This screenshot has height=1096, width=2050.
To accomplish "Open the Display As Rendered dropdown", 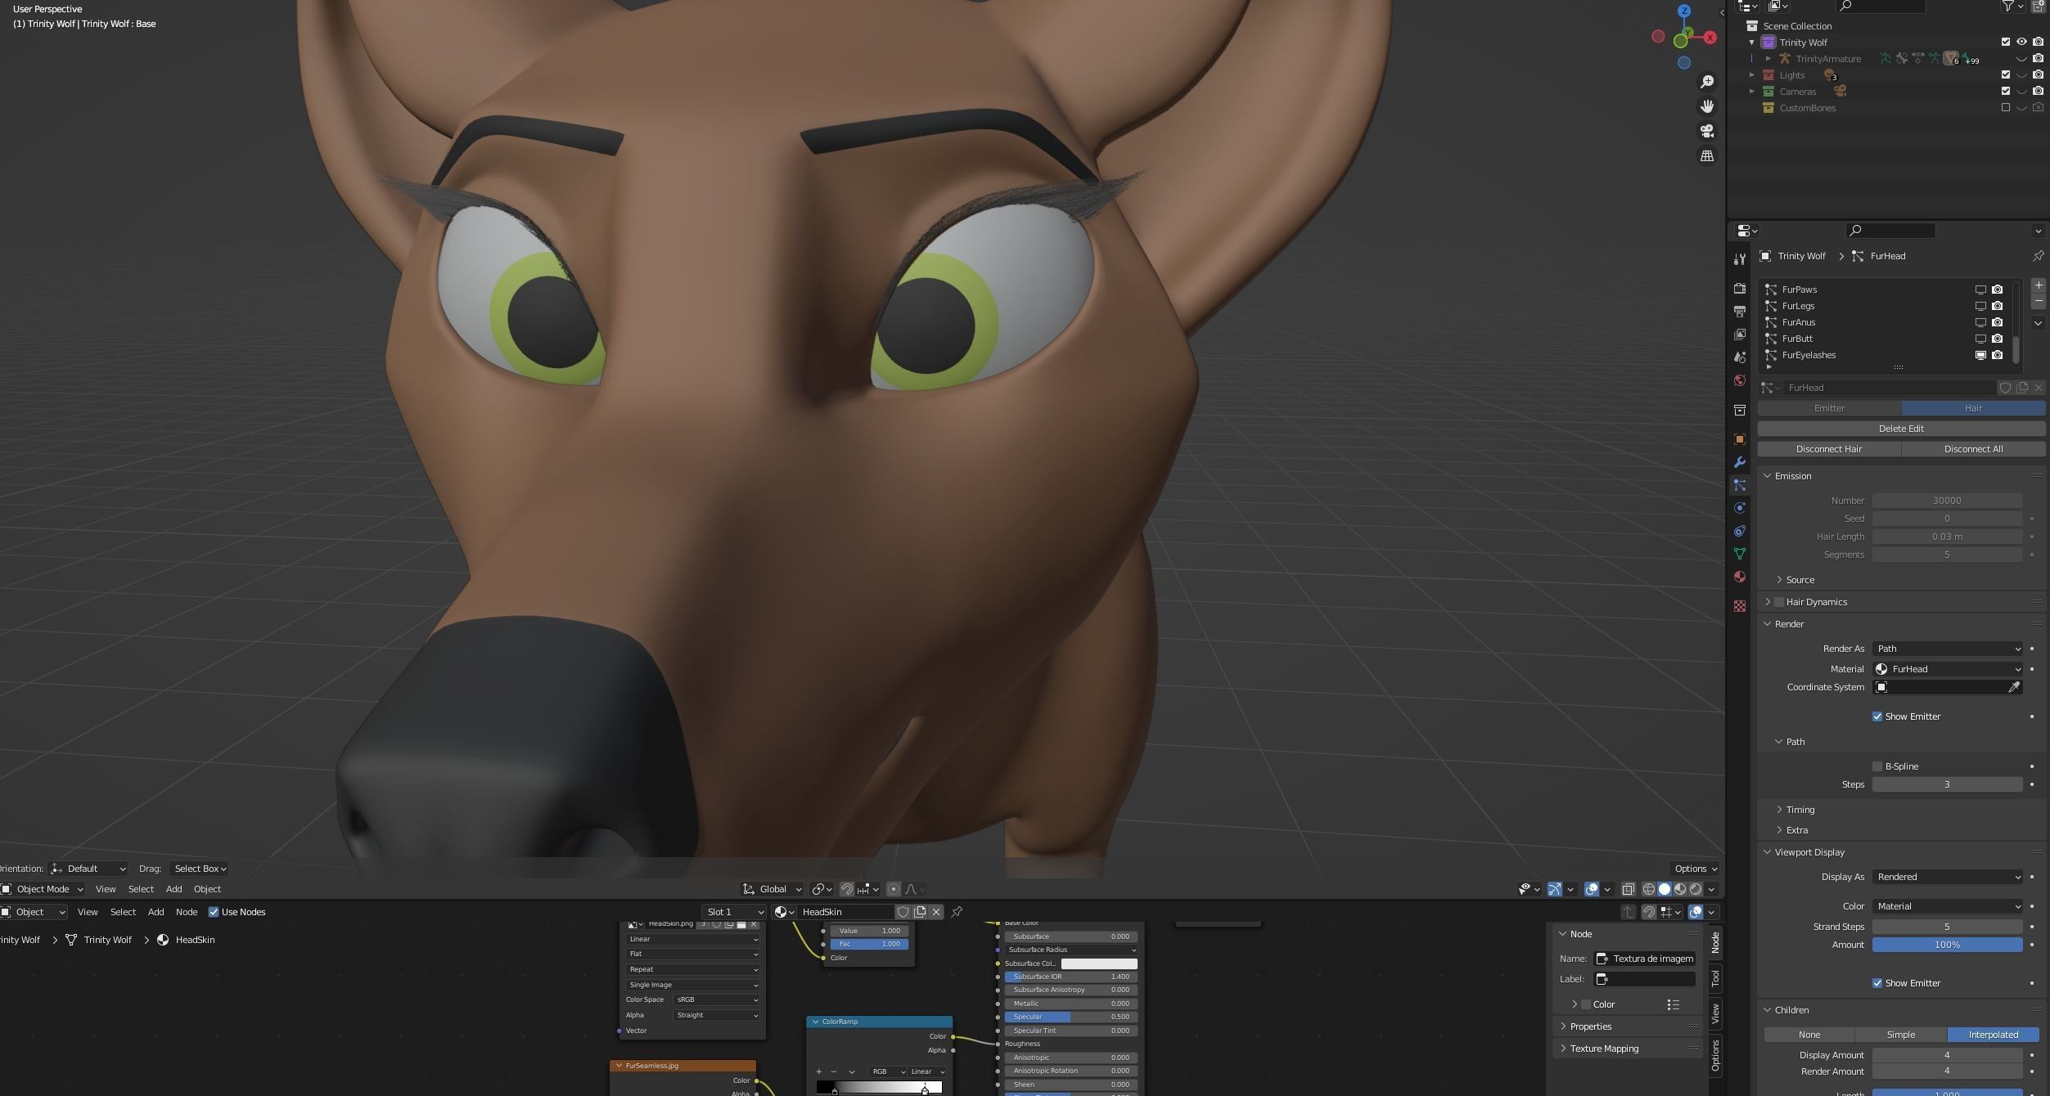I will [1947, 877].
